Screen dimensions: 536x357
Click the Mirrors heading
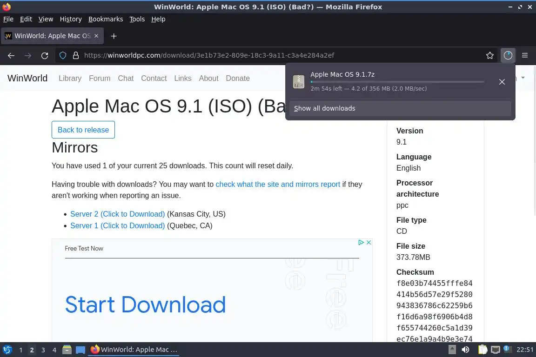[74, 147]
